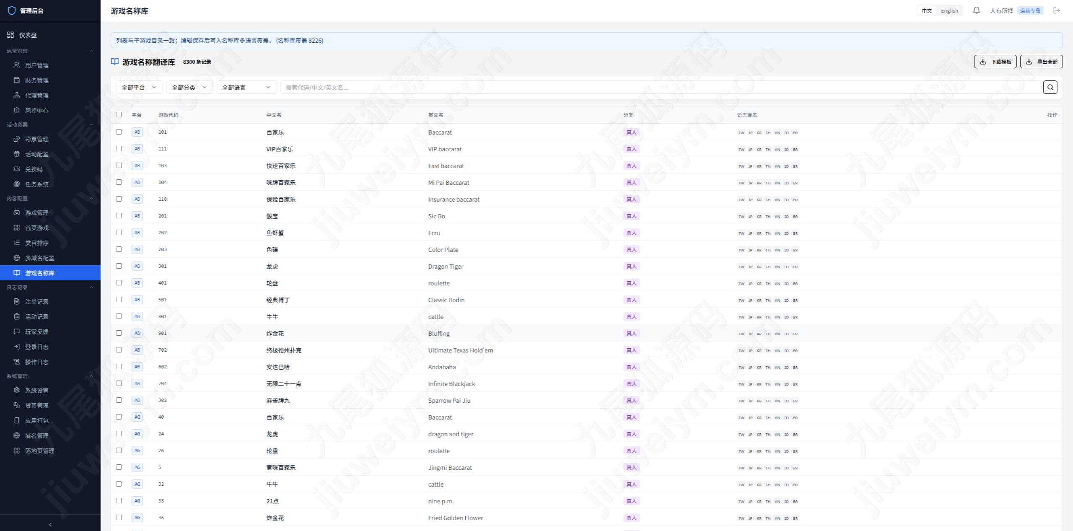This screenshot has height=531, width=1073.
Task: Click the 下载模板 button
Action: [995, 62]
